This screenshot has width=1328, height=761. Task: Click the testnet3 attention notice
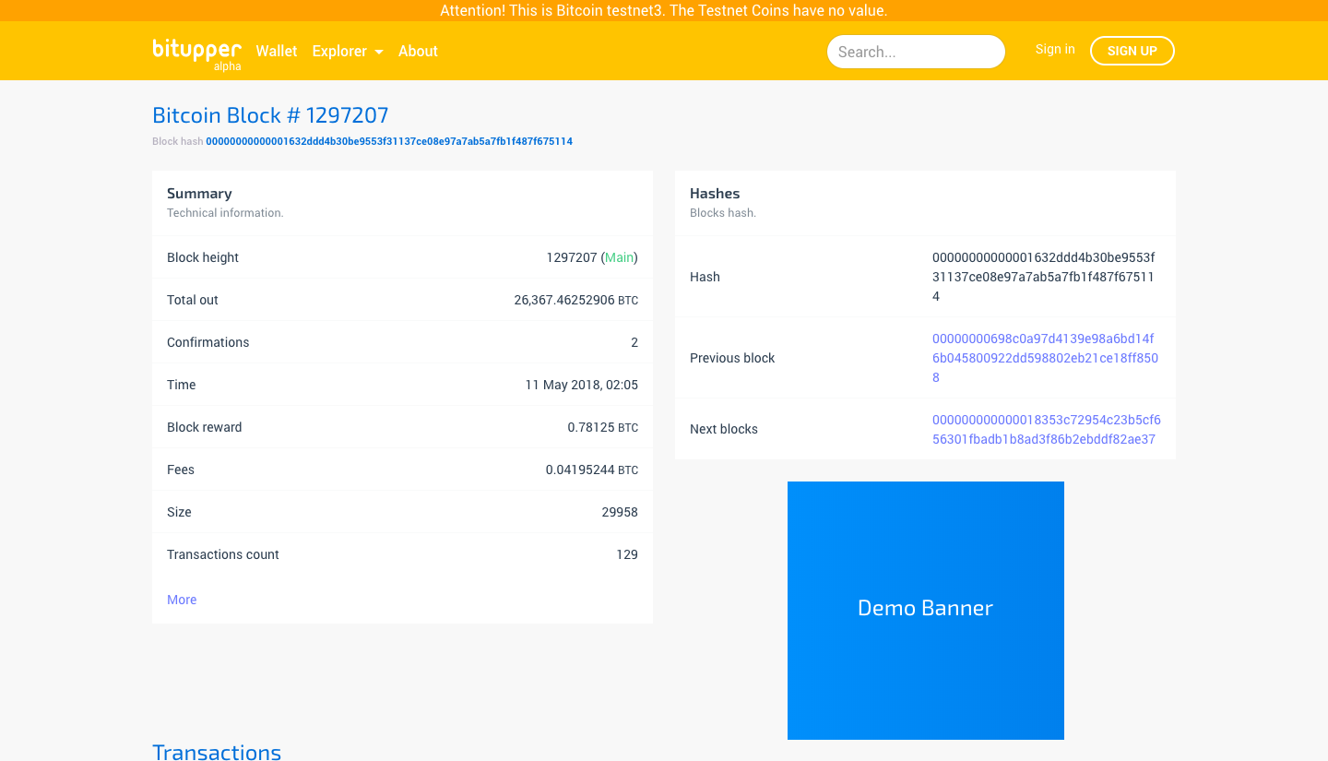(664, 11)
